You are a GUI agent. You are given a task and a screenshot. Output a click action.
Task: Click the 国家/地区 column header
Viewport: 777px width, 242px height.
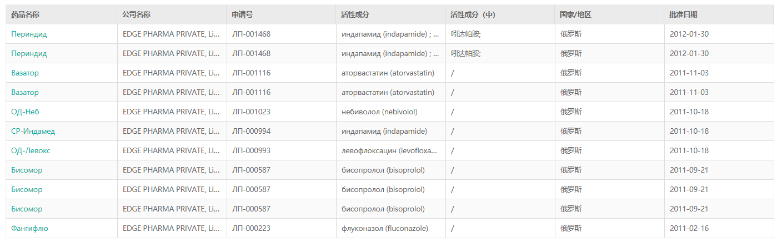(575, 14)
